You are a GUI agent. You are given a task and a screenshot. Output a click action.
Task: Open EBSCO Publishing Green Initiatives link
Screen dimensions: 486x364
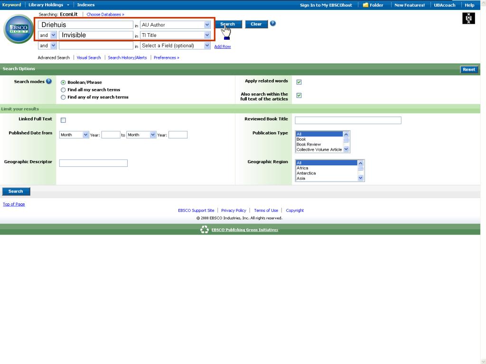tap(244, 230)
